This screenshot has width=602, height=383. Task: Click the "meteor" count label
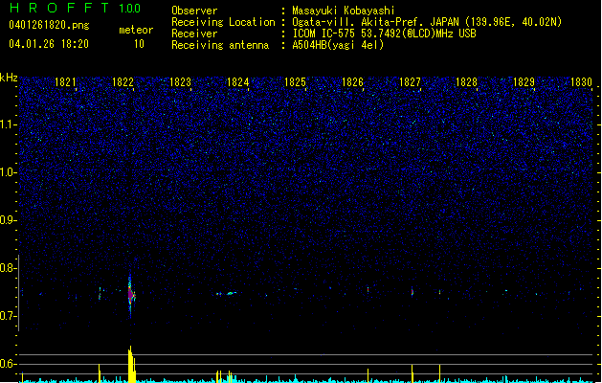coord(136,30)
